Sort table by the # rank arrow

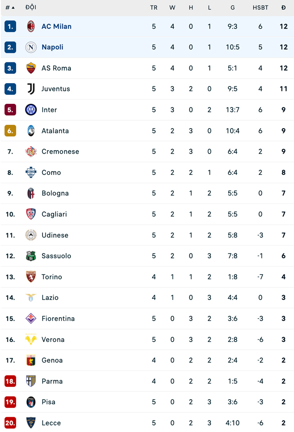coord(13,8)
